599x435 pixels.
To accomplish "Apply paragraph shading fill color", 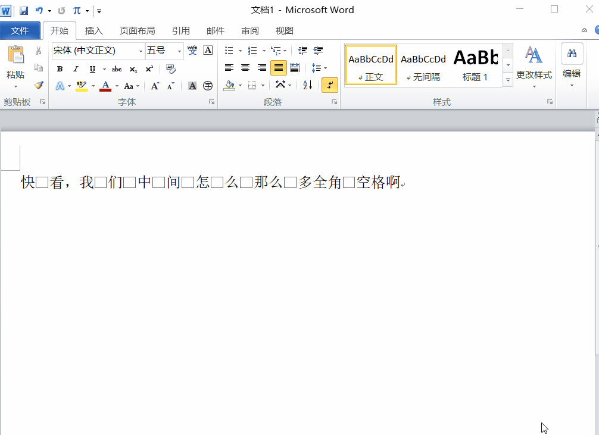I will click(x=229, y=85).
